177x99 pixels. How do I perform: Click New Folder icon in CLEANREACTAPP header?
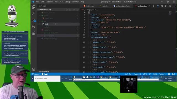coord(70,10)
